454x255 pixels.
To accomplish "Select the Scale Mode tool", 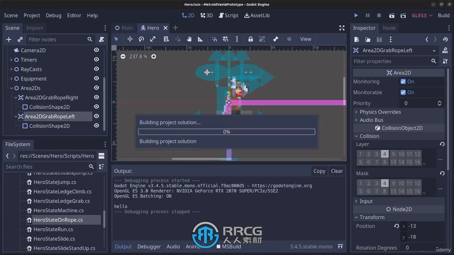I will [153, 39].
